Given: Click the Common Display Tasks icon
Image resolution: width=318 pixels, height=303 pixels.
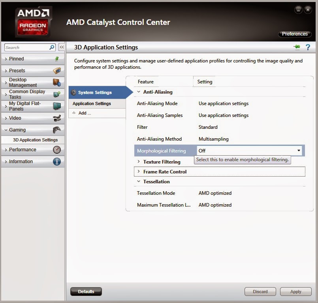Looking at the screenshot, I should [x=57, y=94].
